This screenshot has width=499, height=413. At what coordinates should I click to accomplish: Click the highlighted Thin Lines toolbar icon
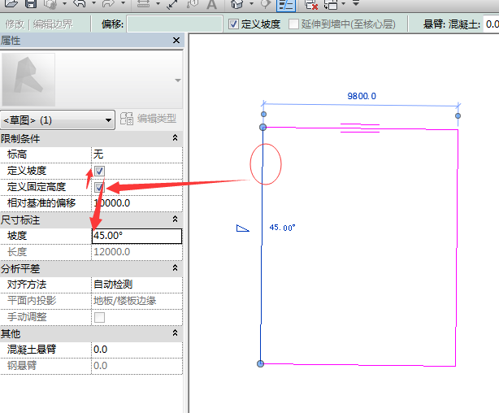[x=286, y=5]
